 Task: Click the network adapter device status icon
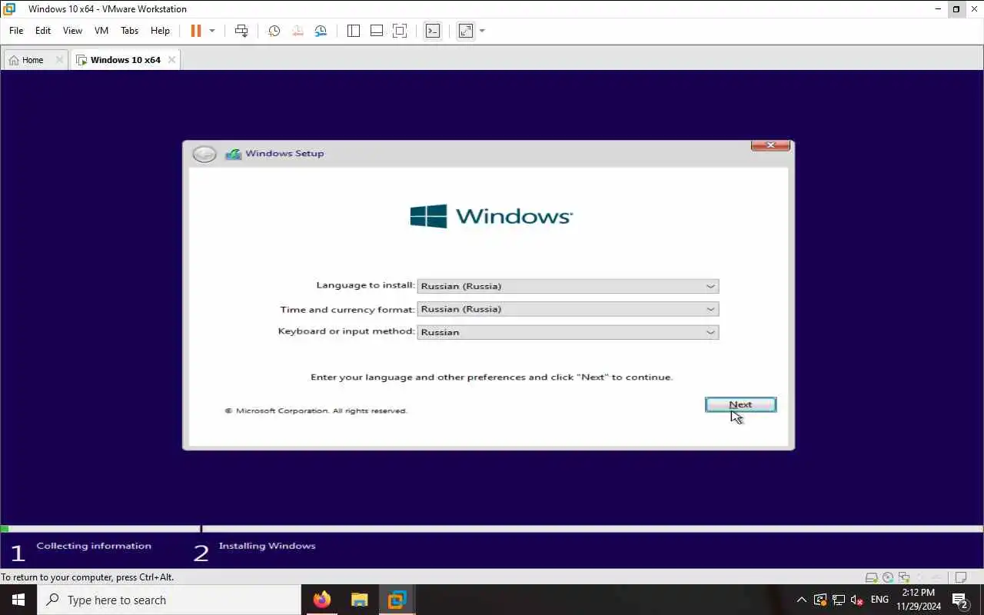904,577
